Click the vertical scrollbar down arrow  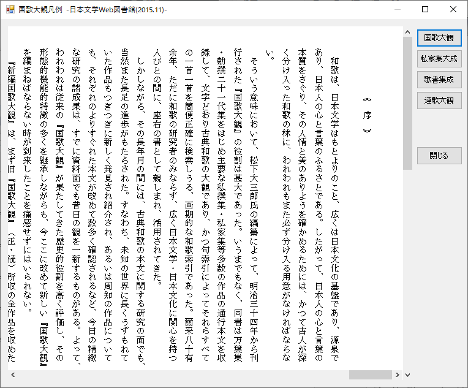click(408, 375)
